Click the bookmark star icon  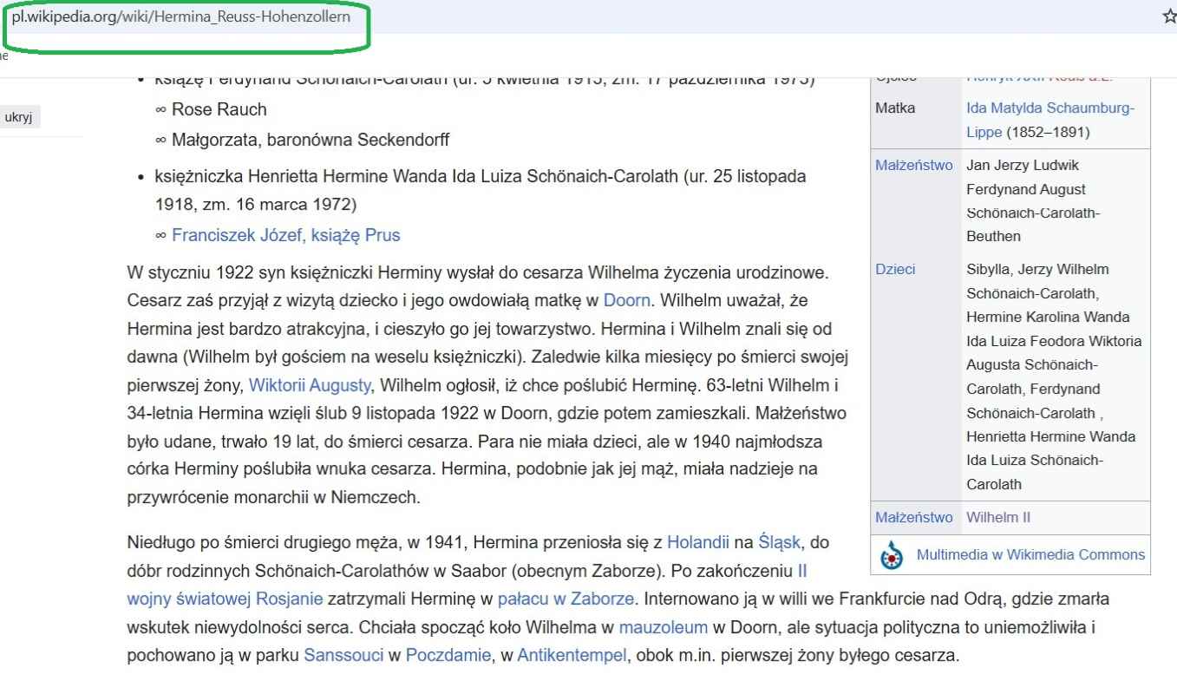pyautogui.click(x=1168, y=19)
